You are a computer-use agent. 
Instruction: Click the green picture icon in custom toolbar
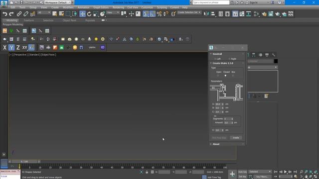(x=62, y=48)
